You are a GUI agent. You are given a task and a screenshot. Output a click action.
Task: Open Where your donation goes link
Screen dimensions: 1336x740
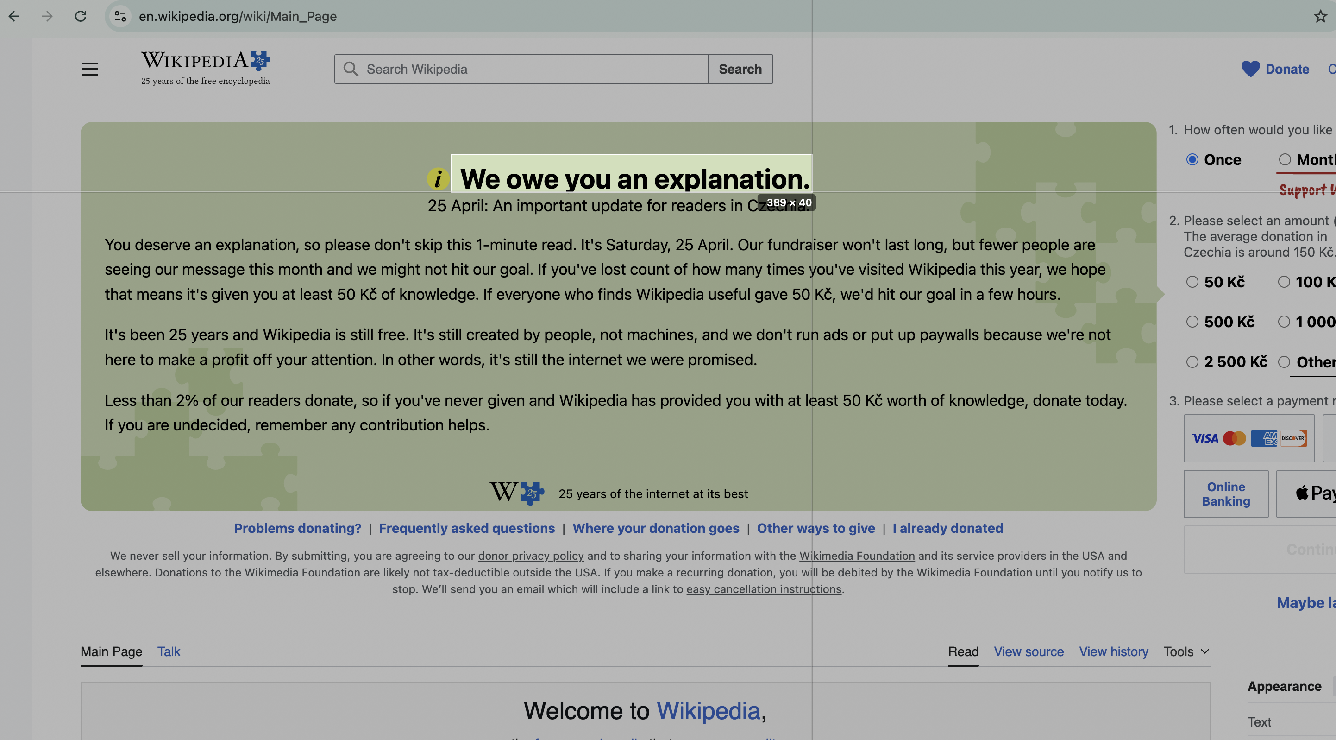coord(656,528)
